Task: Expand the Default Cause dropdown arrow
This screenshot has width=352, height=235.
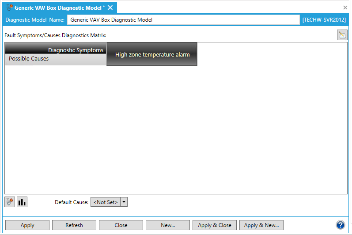Action: point(124,202)
